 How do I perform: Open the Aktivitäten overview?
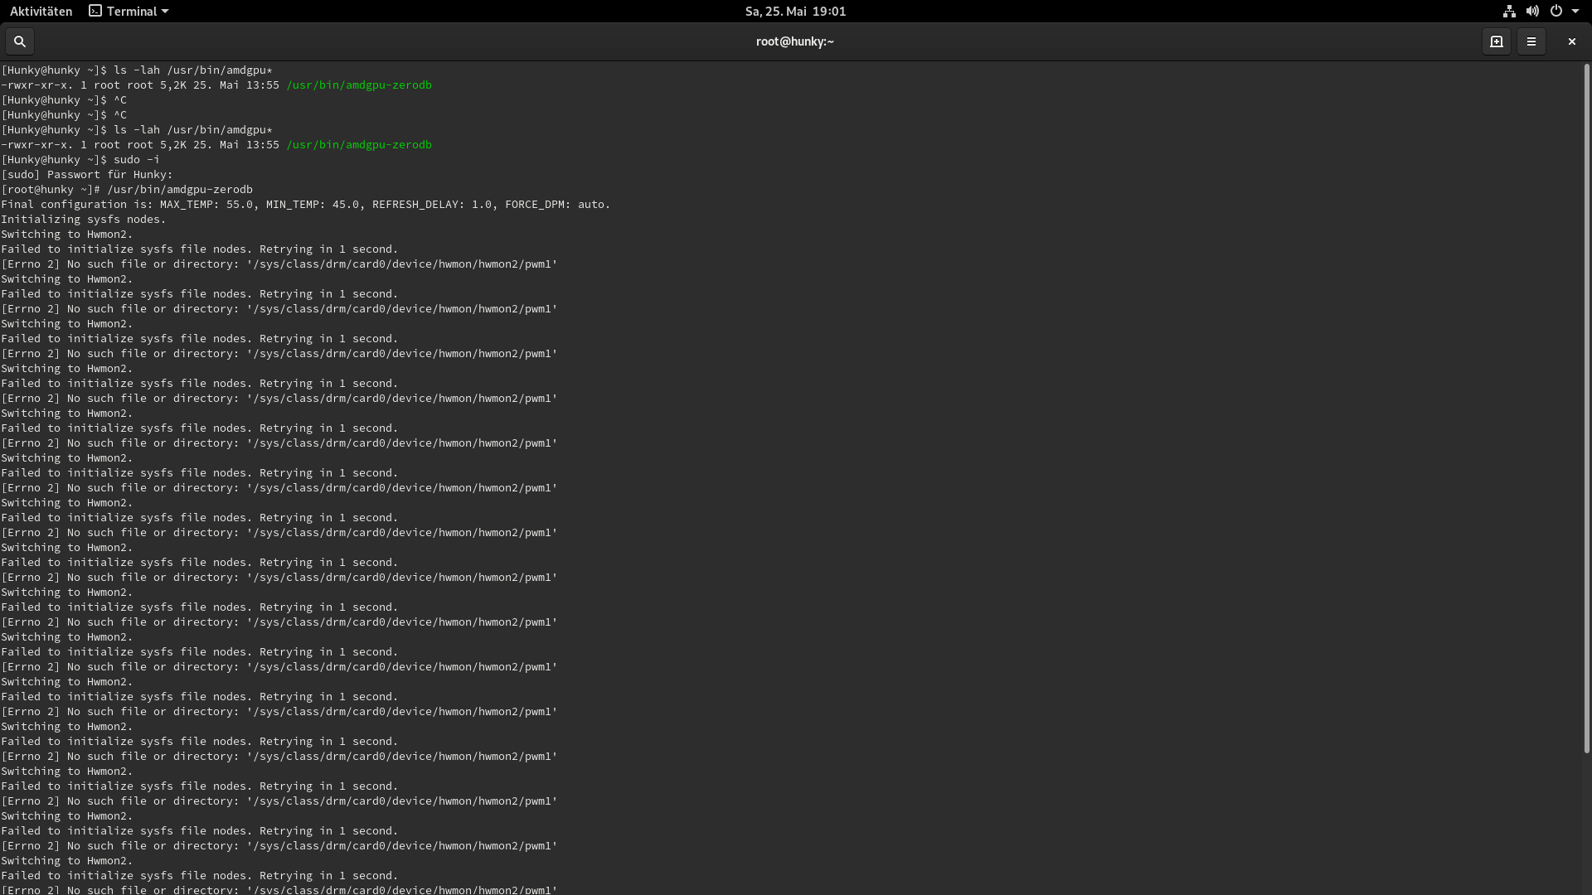pos(41,12)
